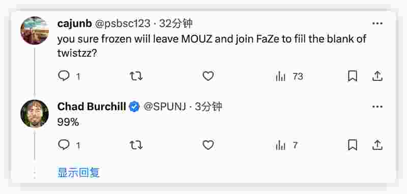This screenshot has height=194, width=407.
Task: Open Chad Burchill's avatar
Action: point(35,113)
